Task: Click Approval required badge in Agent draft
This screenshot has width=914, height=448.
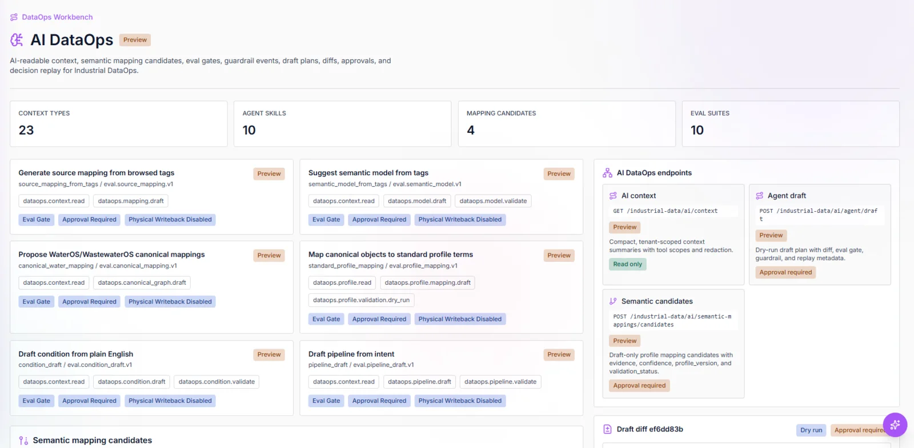Action: (785, 273)
